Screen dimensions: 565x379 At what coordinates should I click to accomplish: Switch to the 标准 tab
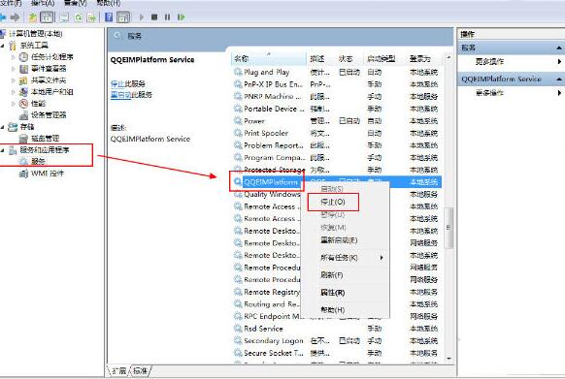click(140, 370)
